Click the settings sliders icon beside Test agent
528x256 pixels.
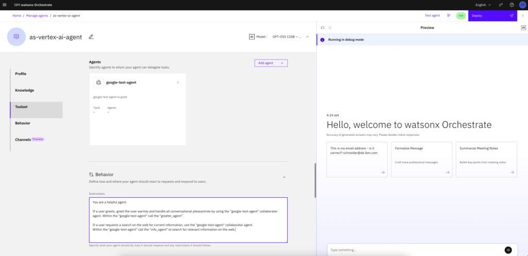coord(449,15)
